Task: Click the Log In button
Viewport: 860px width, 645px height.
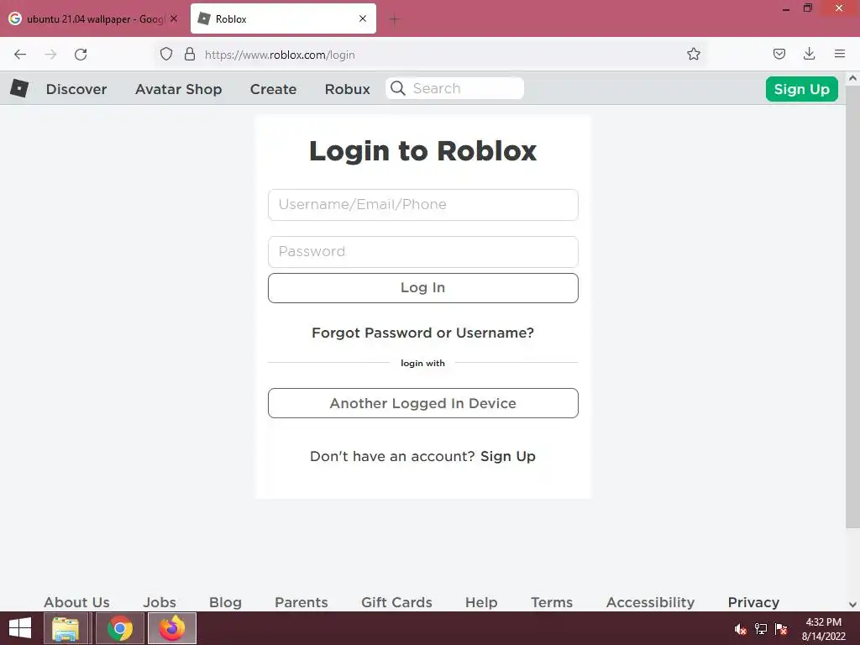Action: 423,288
